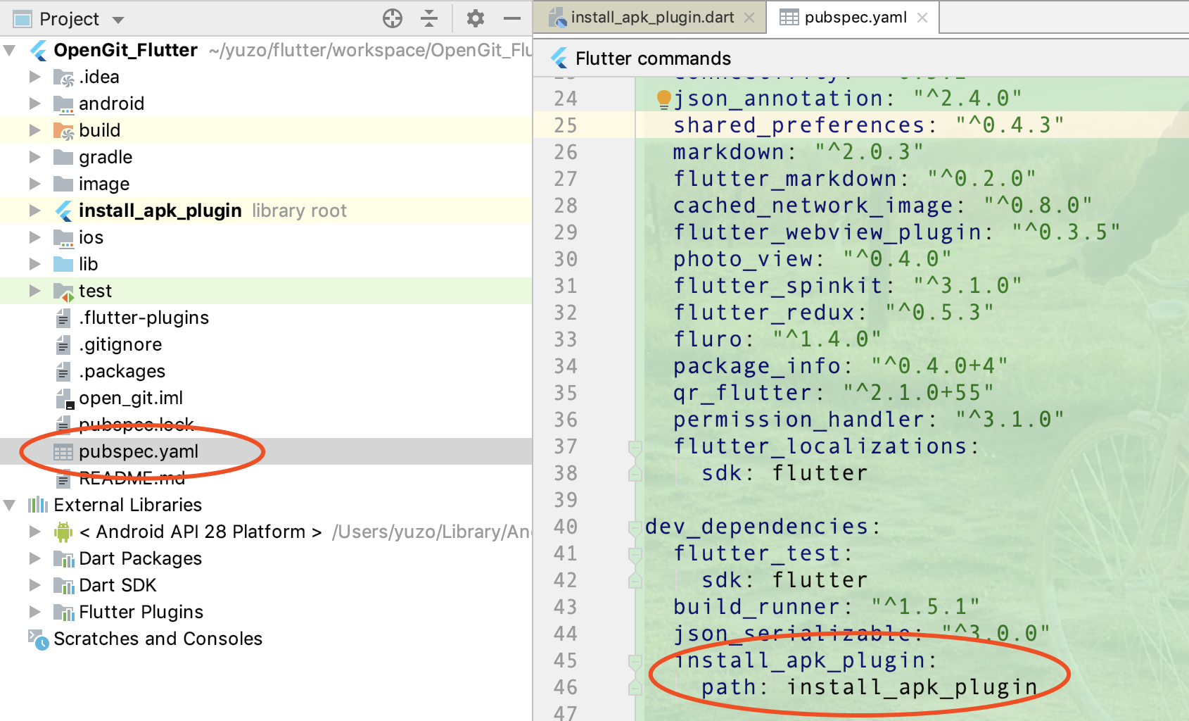Image resolution: width=1189 pixels, height=721 pixels.
Task: Fold the dev_dependencies block at line 40
Action: click(x=635, y=527)
